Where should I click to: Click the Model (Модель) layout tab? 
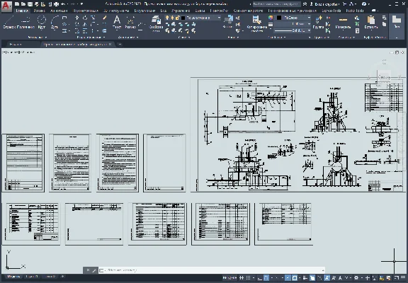point(13,277)
